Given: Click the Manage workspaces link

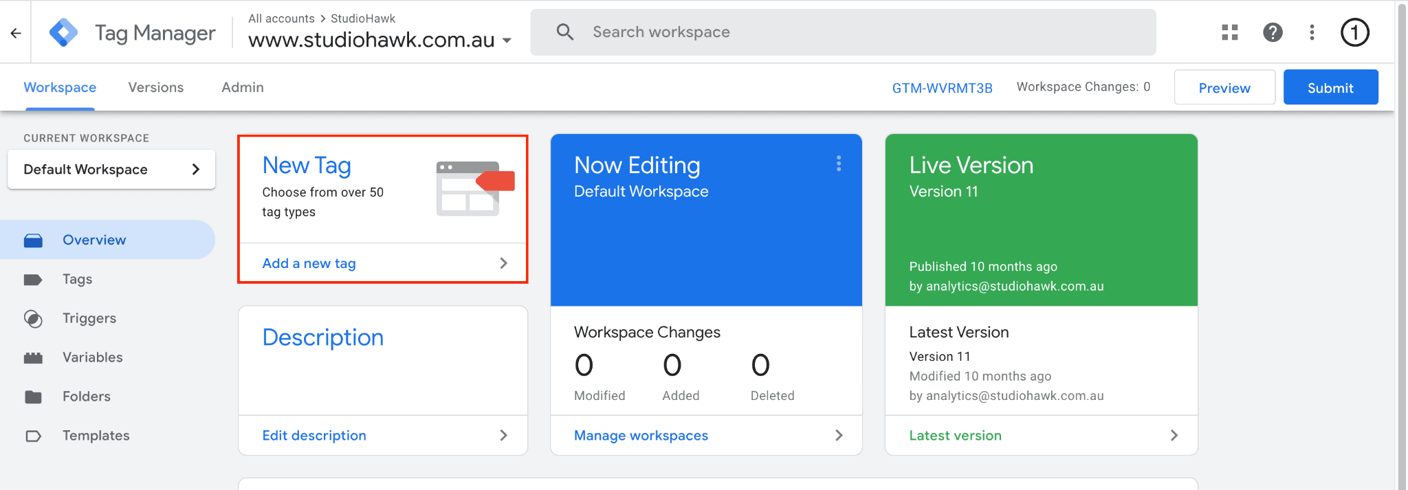Looking at the screenshot, I should [641, 436].
